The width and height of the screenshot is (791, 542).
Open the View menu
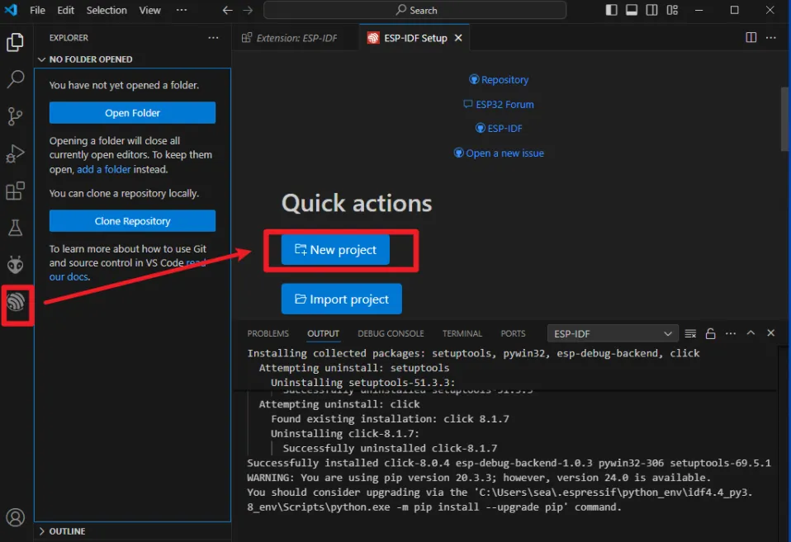[x=149, y=10]
